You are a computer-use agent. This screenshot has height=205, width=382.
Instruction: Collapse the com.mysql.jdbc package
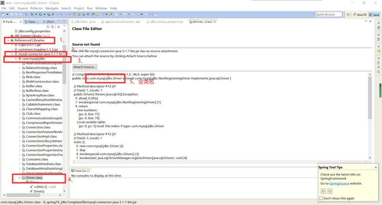(x=16, y=59)
